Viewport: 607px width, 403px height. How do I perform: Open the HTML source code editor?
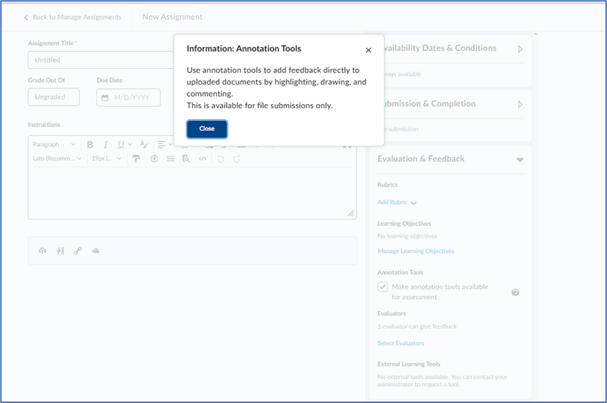202,158
